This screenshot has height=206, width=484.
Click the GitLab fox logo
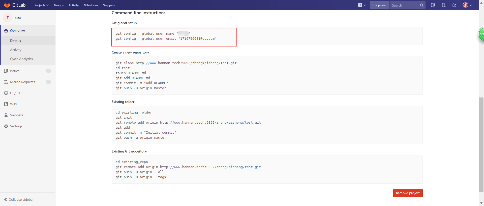point(7,5)
